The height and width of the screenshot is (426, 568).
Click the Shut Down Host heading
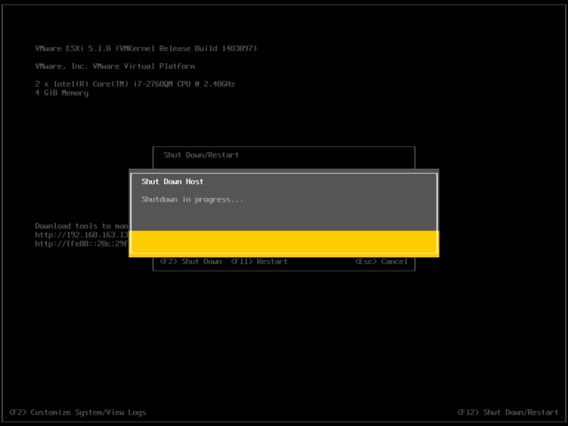point(173,182)
